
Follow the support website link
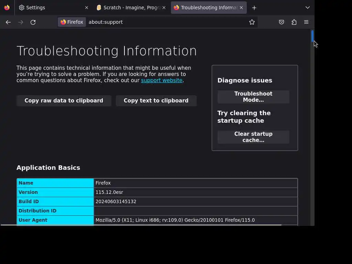162,80
